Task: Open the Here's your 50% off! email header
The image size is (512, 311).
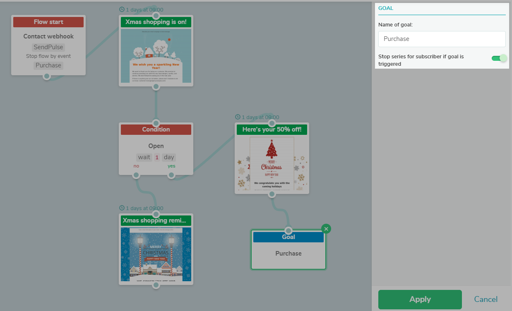Action: click(272, 129)
